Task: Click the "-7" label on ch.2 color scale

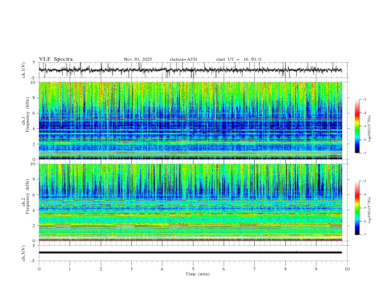Action: tap(364, 235)
